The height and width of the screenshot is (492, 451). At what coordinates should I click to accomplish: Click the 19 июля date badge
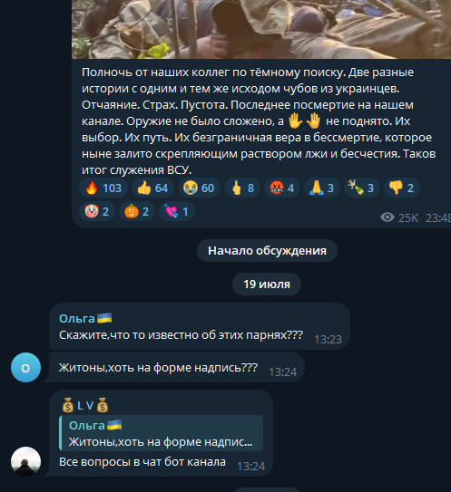(267, 284)
